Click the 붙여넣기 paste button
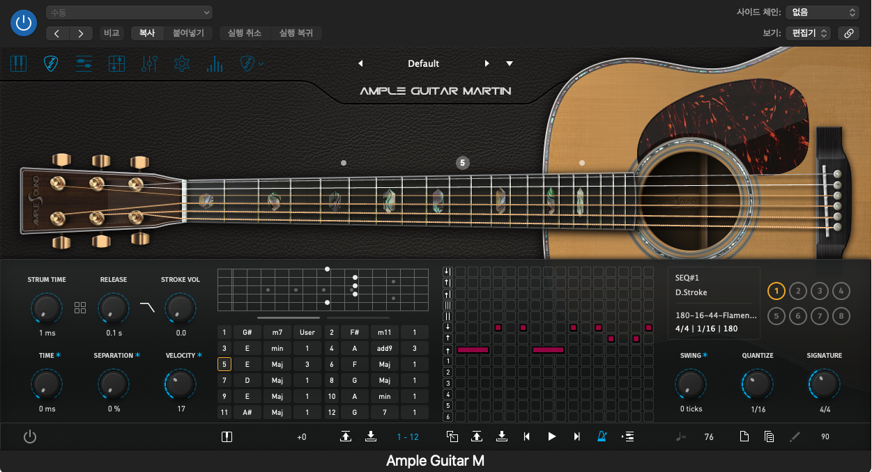Image resolution: width=872 pixels, height=472 pixels. click(x=189, y=33)
